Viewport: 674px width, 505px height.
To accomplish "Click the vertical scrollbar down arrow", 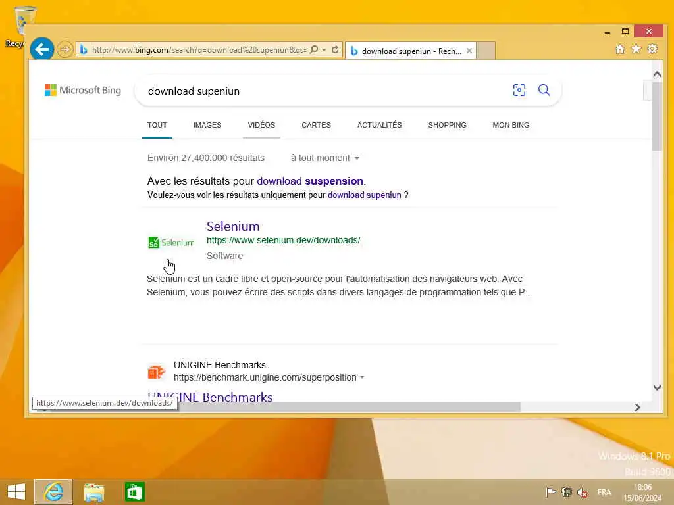I will 657,387.
